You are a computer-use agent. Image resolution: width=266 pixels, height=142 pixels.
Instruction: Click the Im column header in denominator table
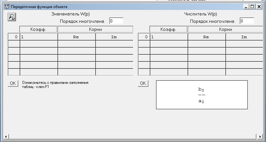(x=114, y=37)
